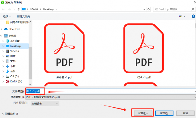Screen dimensions: 196x118
Task: Open 3D 对象 in the sidebar
Action: [13, 41]
